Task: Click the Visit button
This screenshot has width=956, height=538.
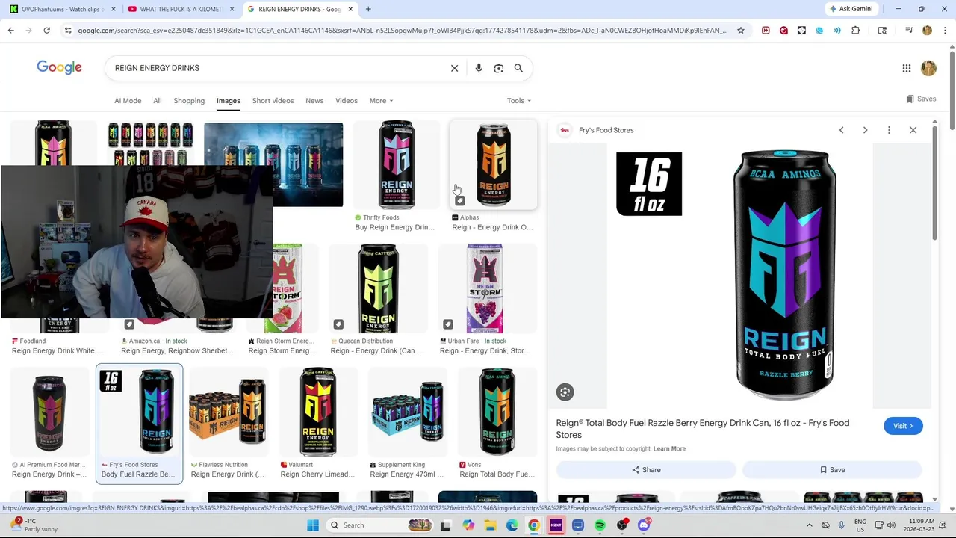Action: (x=903, y=426)
